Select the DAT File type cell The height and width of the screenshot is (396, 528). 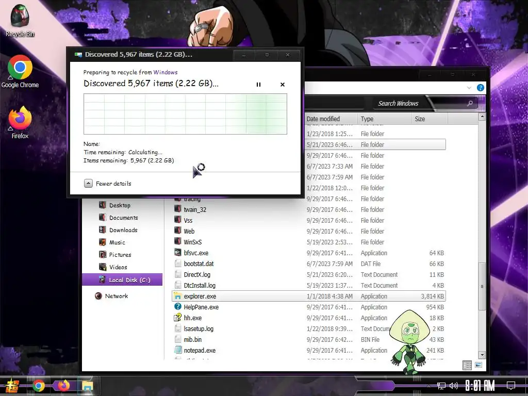(370, 263)
